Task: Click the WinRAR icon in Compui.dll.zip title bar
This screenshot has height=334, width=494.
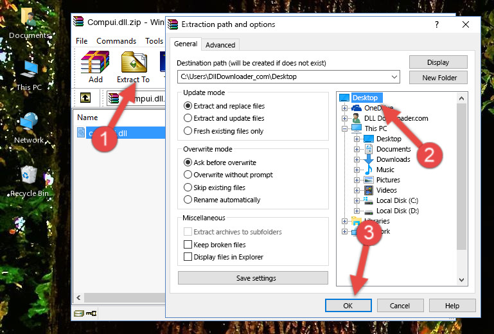Action: pyautogui.click(x=78, y=22)
